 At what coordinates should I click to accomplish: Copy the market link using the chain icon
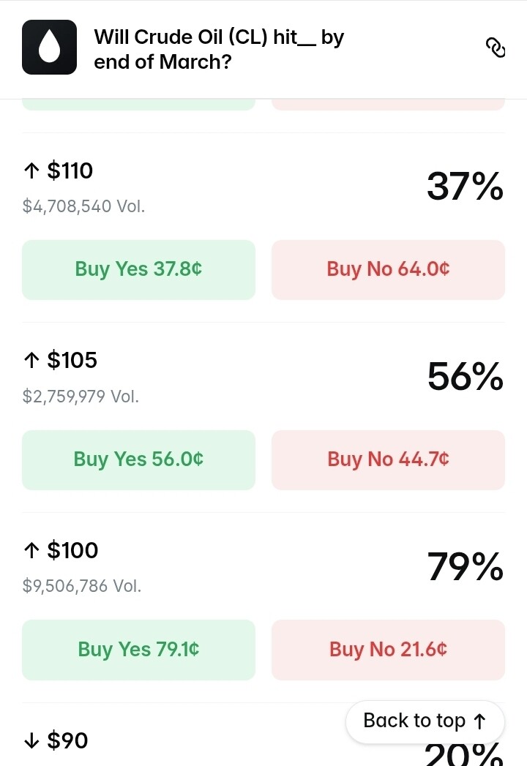[x=496, y=48]
